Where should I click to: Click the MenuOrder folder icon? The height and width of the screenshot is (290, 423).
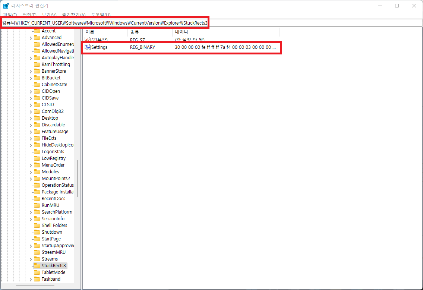[37, 165]
